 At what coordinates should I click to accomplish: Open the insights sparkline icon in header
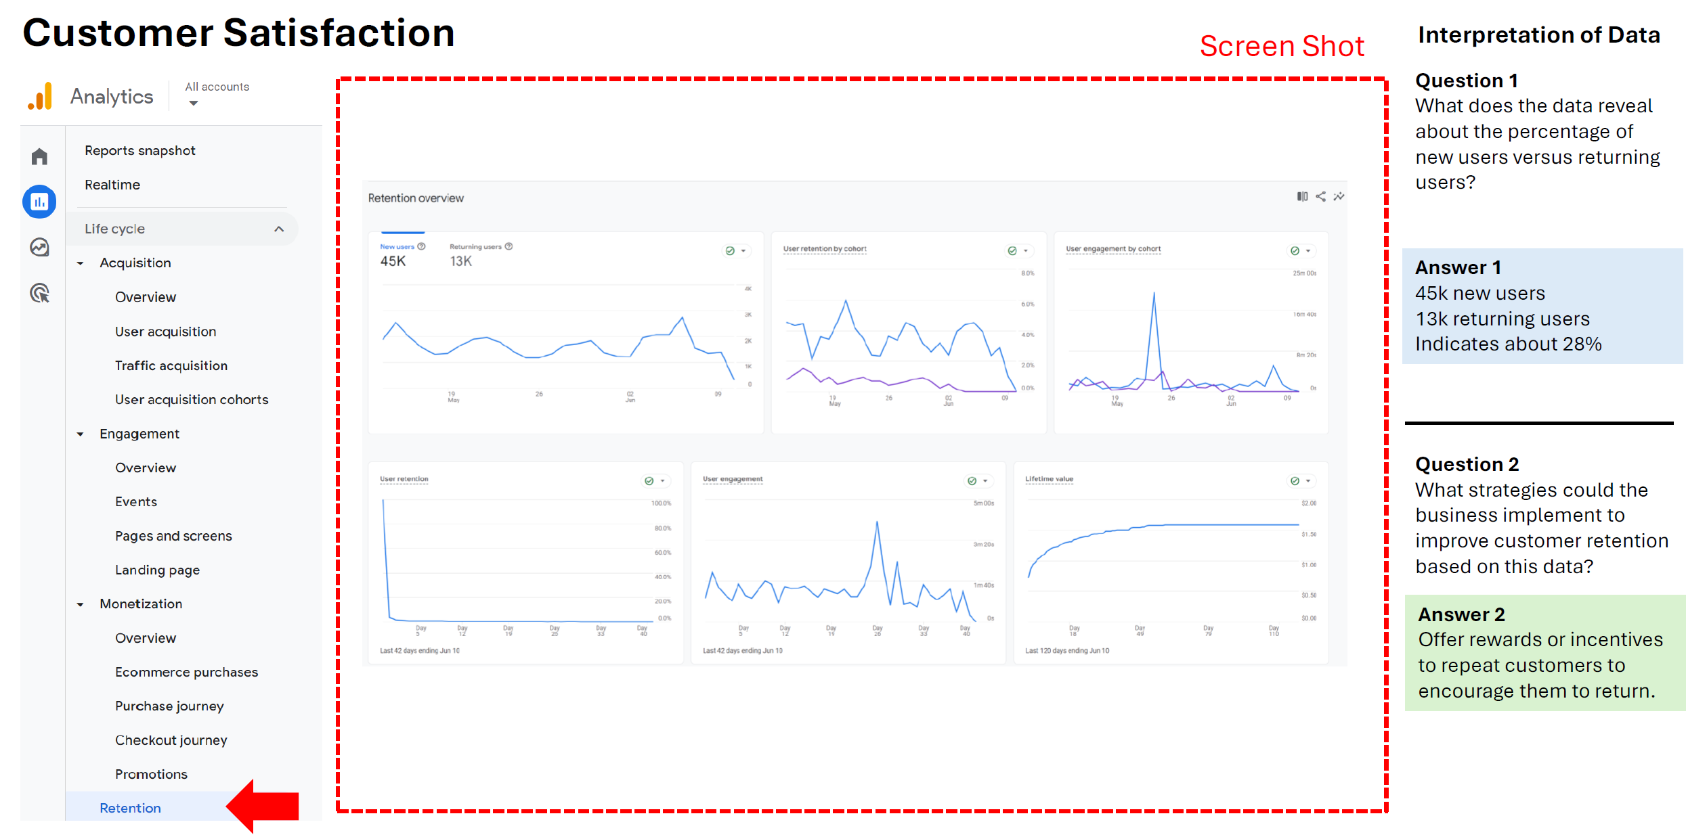click(1339, 197)
